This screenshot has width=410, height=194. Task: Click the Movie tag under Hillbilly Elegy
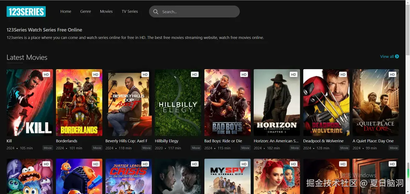click(x=196, y=148)
